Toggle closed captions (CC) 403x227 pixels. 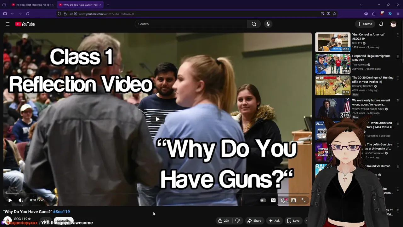pyautogui.click(x=273, y=200)
